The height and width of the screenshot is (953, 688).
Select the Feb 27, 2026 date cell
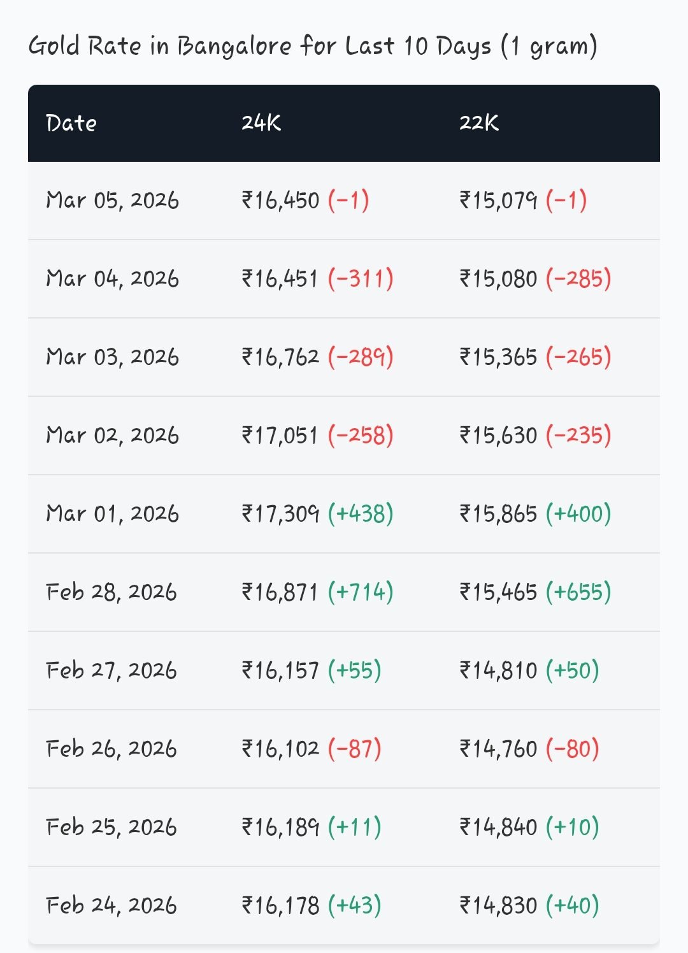coord(111,671)
